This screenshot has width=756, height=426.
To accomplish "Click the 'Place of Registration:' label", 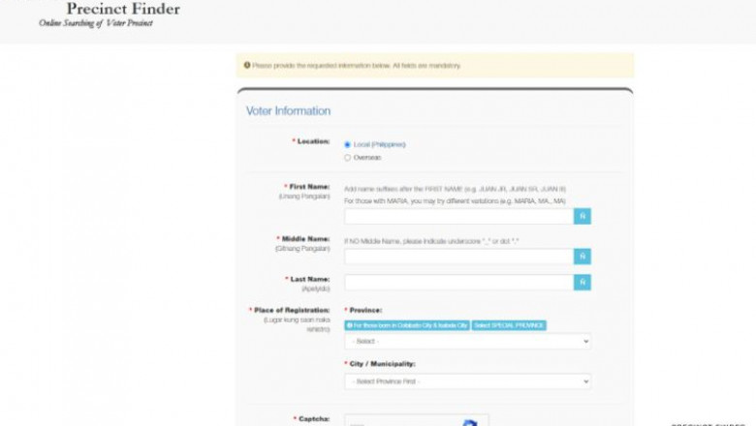I will [292, 310].
